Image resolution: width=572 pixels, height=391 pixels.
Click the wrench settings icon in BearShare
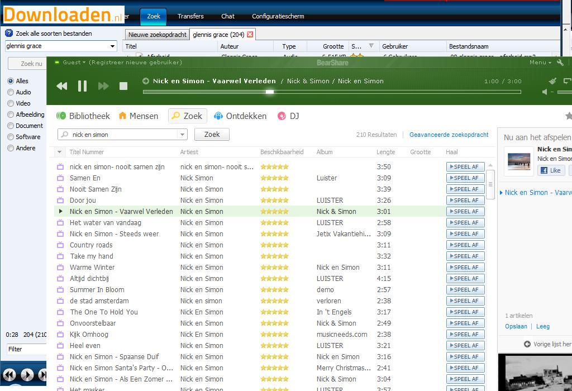tap(560, 63)
